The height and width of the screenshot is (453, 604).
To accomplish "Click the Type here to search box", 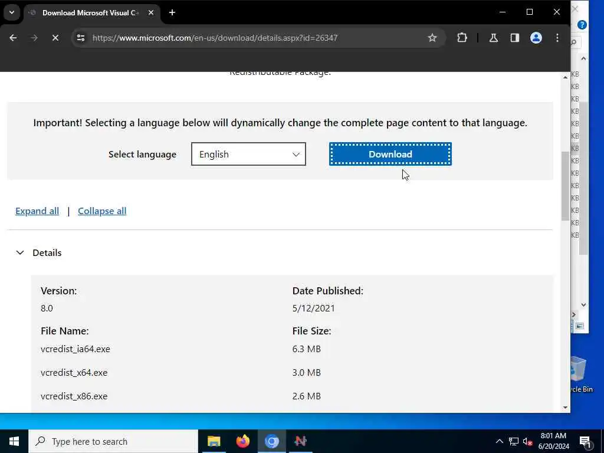I will point(113,441).
